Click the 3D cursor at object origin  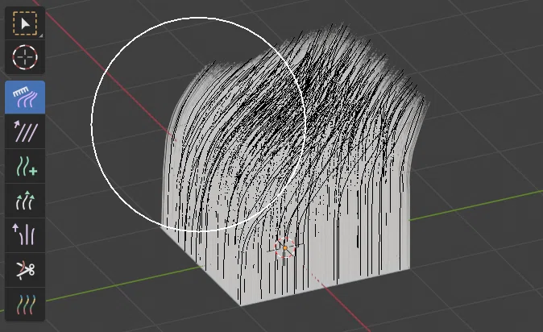(285, 248)
